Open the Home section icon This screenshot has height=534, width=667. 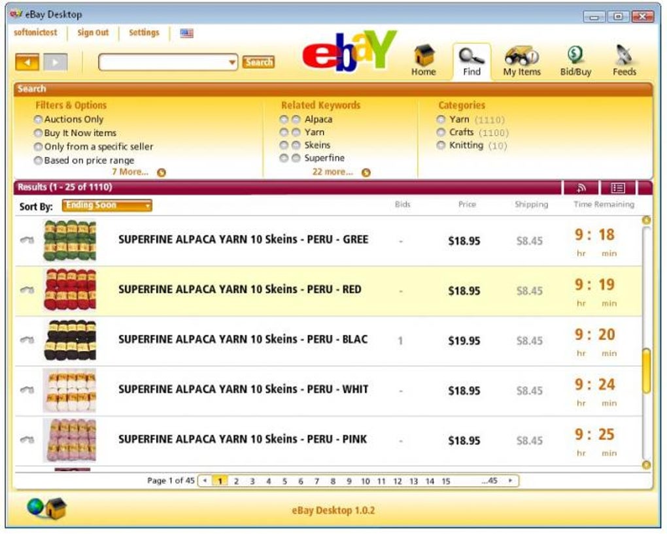[x=424, y=56]
